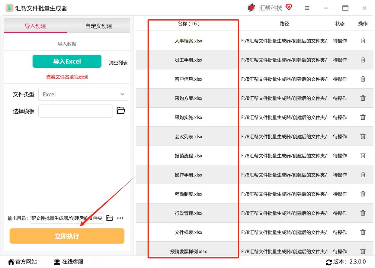Click 待操作 status of 客户信息.xlsx
The height and width of the screenshot is (268, 375).
tap(340, 79)
